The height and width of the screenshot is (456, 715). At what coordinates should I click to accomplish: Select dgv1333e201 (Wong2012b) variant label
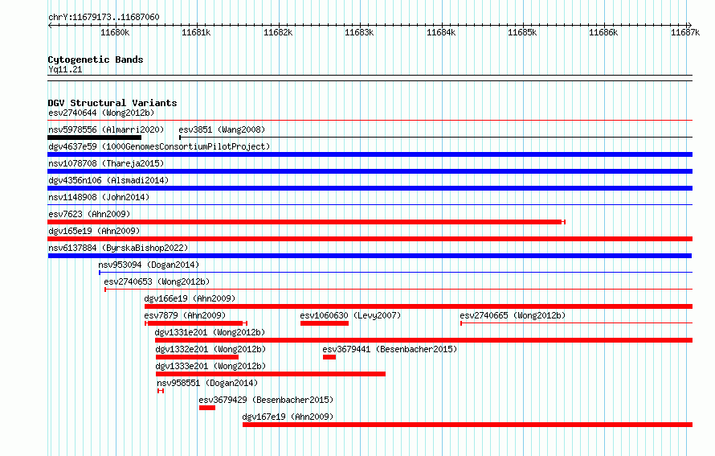210,366
